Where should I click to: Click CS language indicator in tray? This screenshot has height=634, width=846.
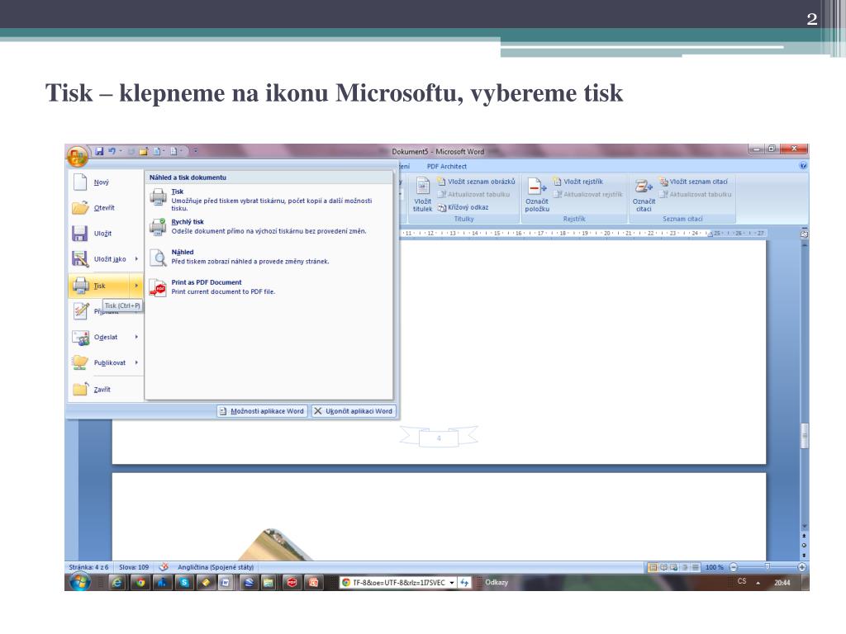click(x=742, y=581)
